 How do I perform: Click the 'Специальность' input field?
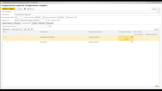tap(30, 20)
